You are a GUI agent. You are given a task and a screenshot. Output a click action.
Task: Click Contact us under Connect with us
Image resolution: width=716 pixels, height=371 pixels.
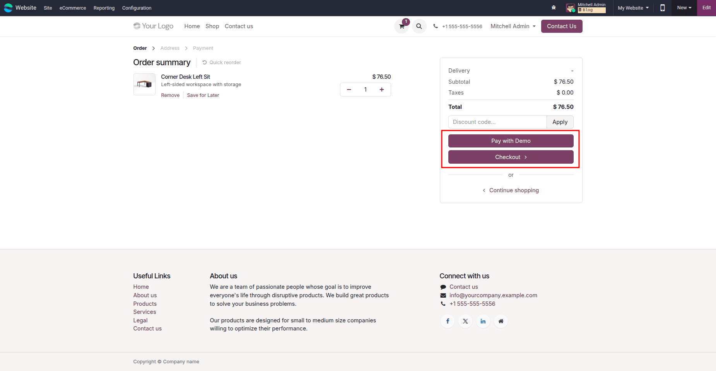click(x=464, y=287)
